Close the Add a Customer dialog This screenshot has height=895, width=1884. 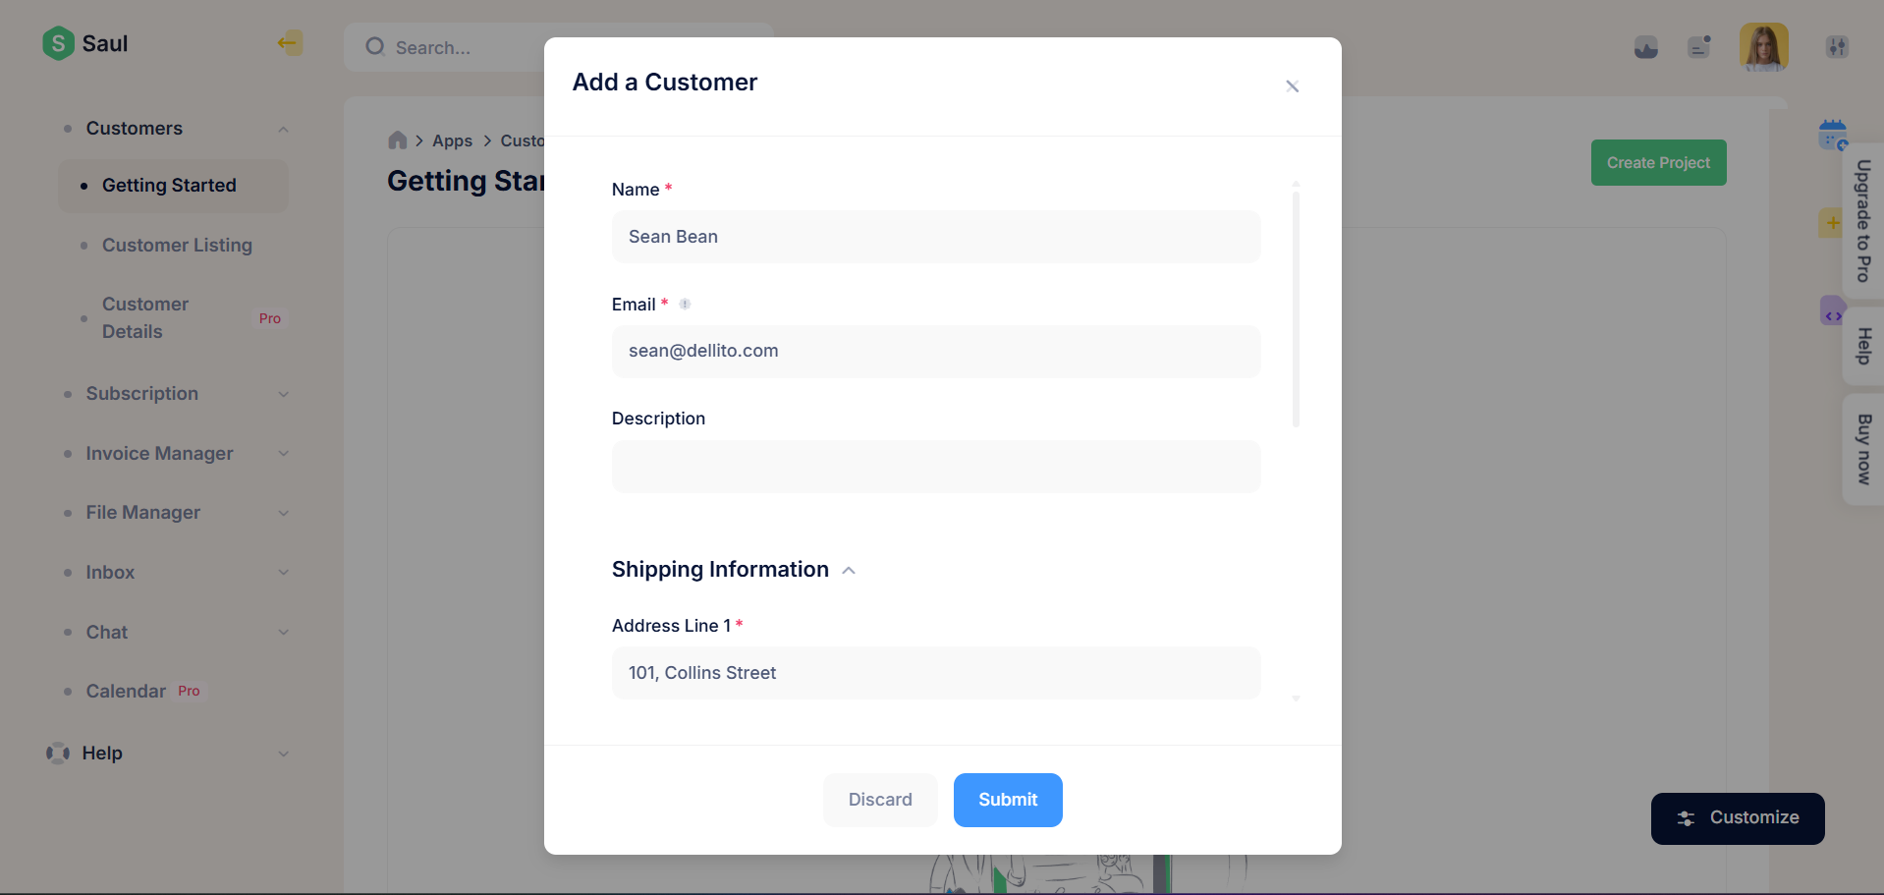1292,86
